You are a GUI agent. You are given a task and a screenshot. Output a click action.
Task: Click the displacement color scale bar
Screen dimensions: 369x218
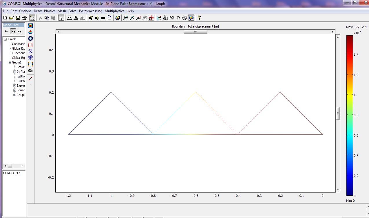(x=350, y=115)
